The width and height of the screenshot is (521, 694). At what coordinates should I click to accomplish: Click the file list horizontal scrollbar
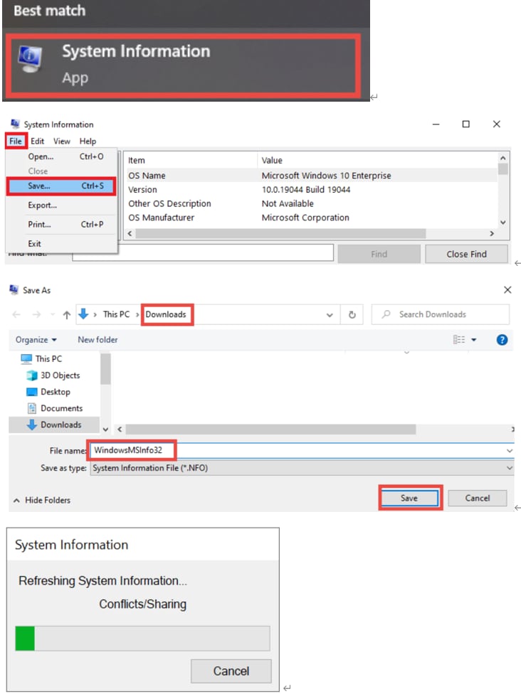tap(270, 429)
